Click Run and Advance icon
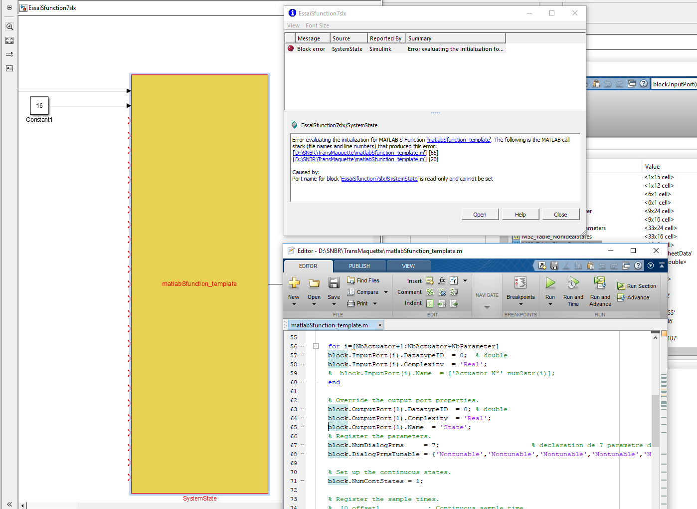 click(x=600, y=283)
